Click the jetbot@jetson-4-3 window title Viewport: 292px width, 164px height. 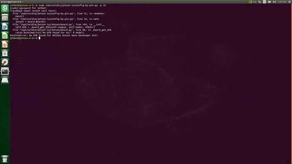coord(12,2)
